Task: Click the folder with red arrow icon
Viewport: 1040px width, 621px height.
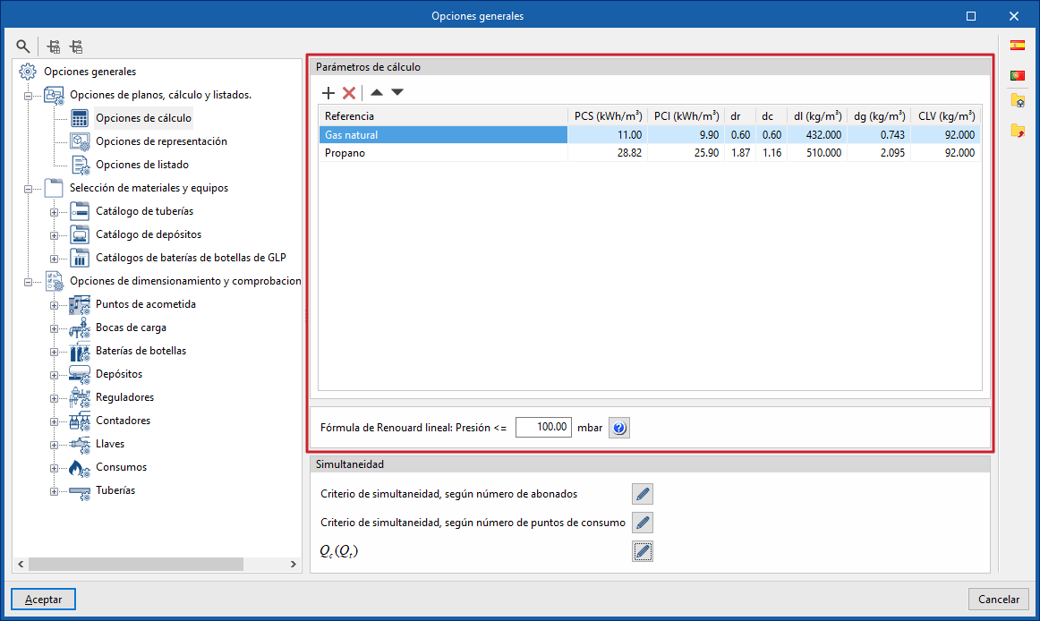Action: tap(1018, 131)
